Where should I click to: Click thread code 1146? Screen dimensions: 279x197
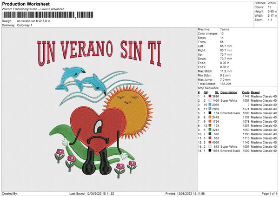coord(246,142)
